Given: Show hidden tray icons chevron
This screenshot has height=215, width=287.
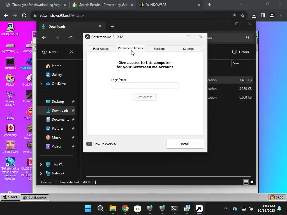Looking at the screenshot, I should 226,208.
